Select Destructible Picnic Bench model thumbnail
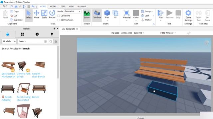 8,66
